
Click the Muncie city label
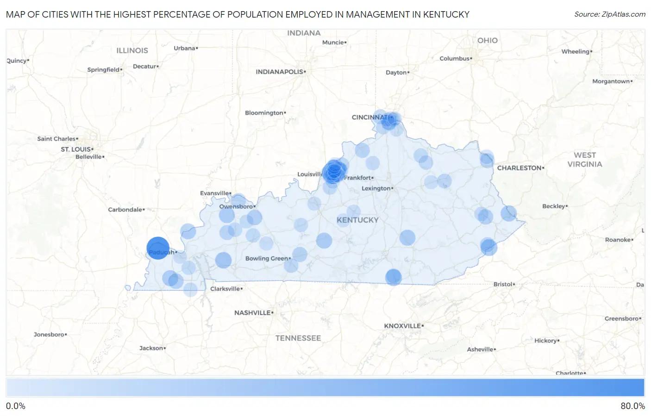[333, 42]
